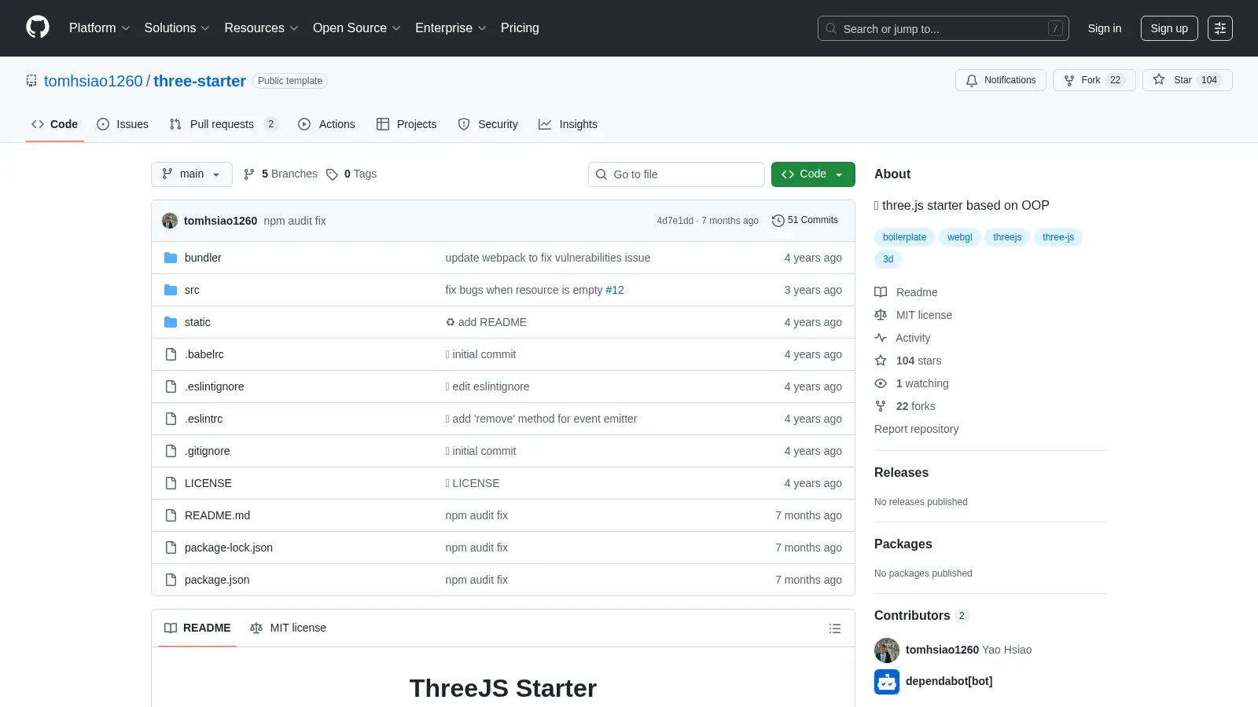Expand the Open Source menu
The width and height of the screenshot is (1258, 707).
tap(357, 28)
